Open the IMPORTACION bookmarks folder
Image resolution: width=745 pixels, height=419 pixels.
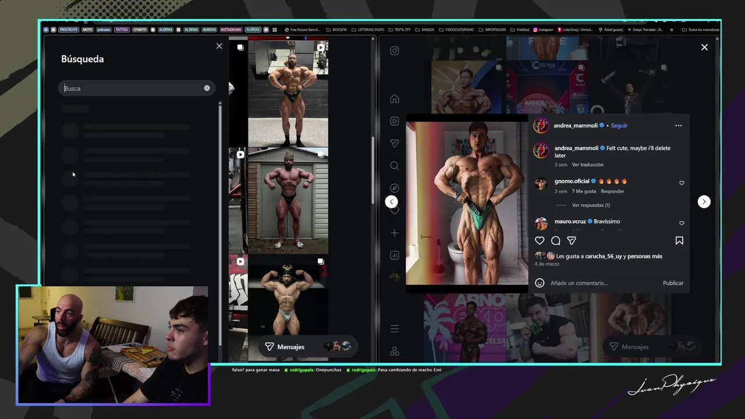pyautogui.click(x=492, y=30)
